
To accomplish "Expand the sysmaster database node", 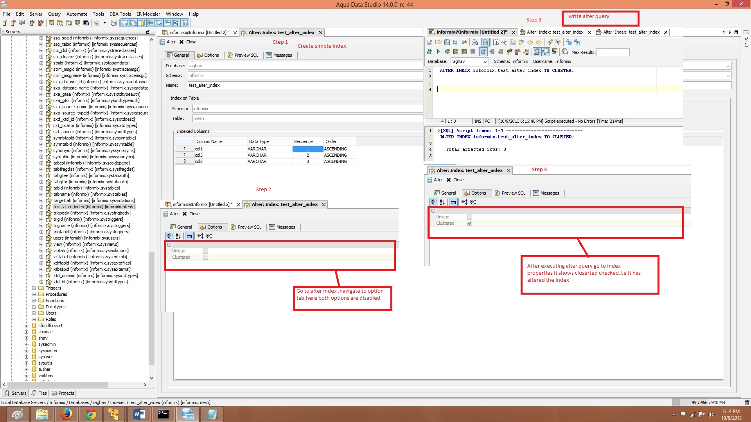I will tap(27, 350).
